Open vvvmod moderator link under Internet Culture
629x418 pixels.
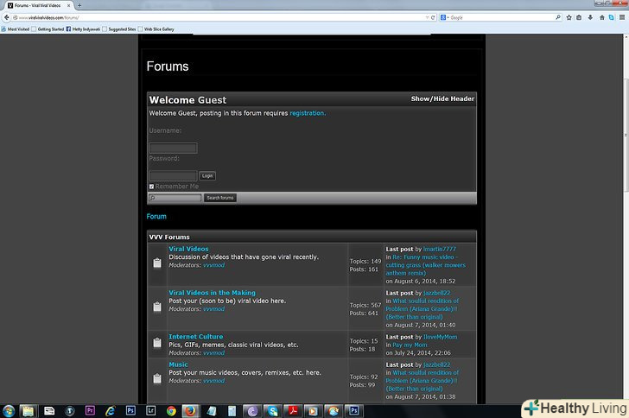213,353
